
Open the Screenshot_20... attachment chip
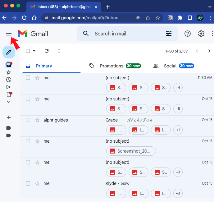[131, 151]
